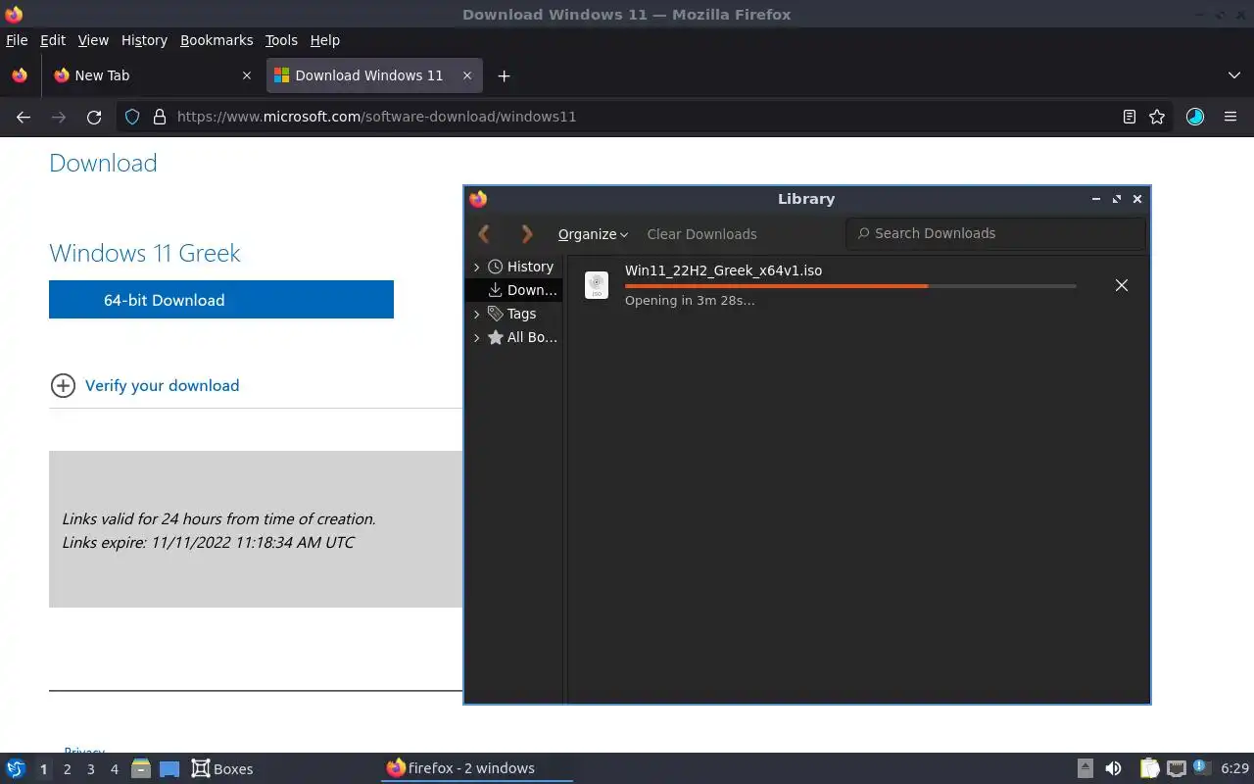Click the Boxes taskbar button
Image resolution: width=1254 pixels, height=784 pixels.
point(222,768)
